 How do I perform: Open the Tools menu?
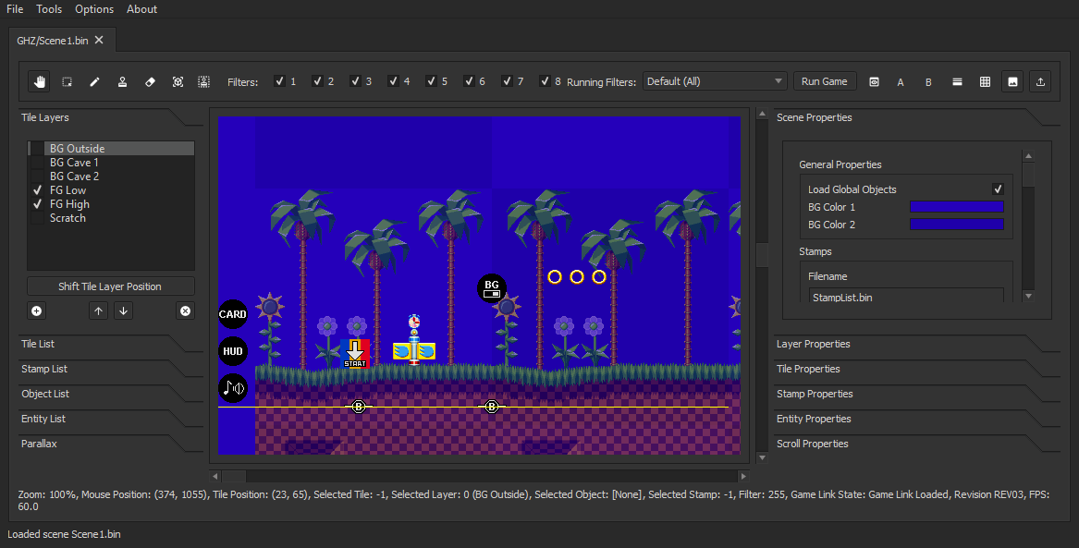(49, 9)
